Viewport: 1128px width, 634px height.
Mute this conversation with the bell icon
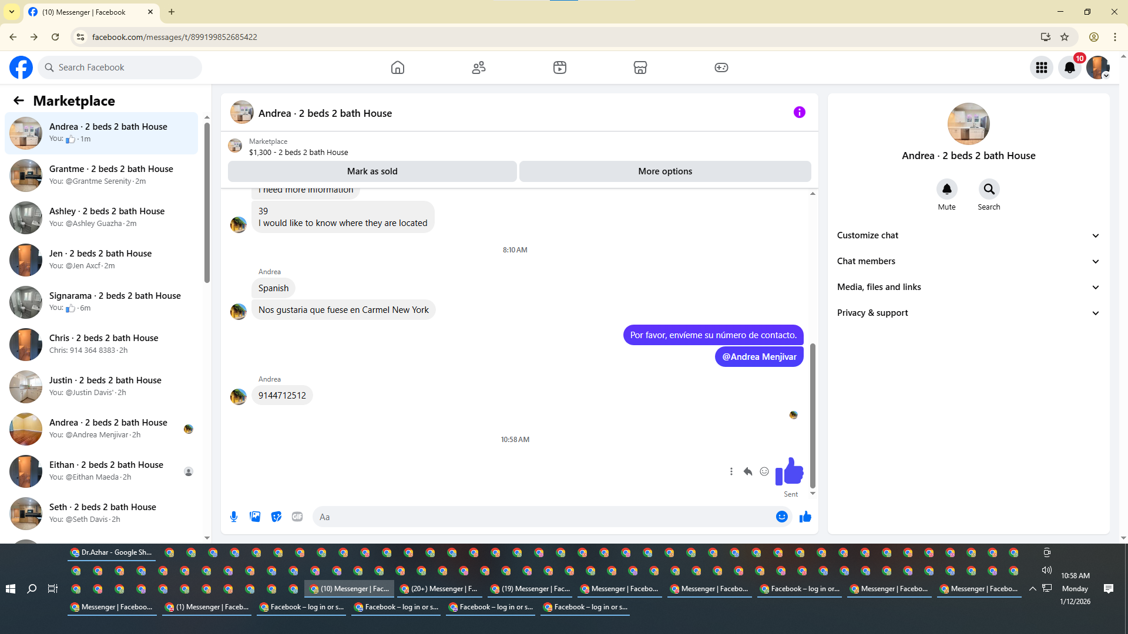[946, 189]
